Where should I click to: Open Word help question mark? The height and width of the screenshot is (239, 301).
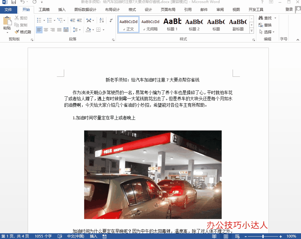pyautogui.click(x=262, y=2)
